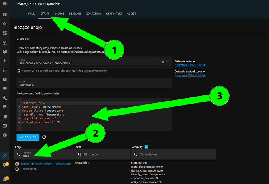269x184 pixels.
Task: Open the ASSIST tab
Action: [131, 14]
